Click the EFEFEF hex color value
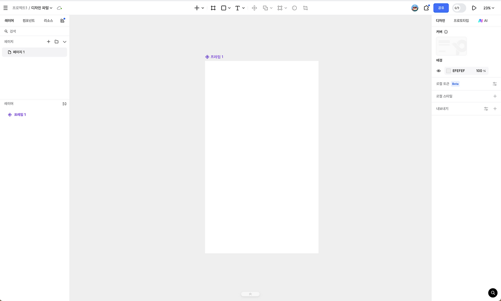 coord(459,71)
